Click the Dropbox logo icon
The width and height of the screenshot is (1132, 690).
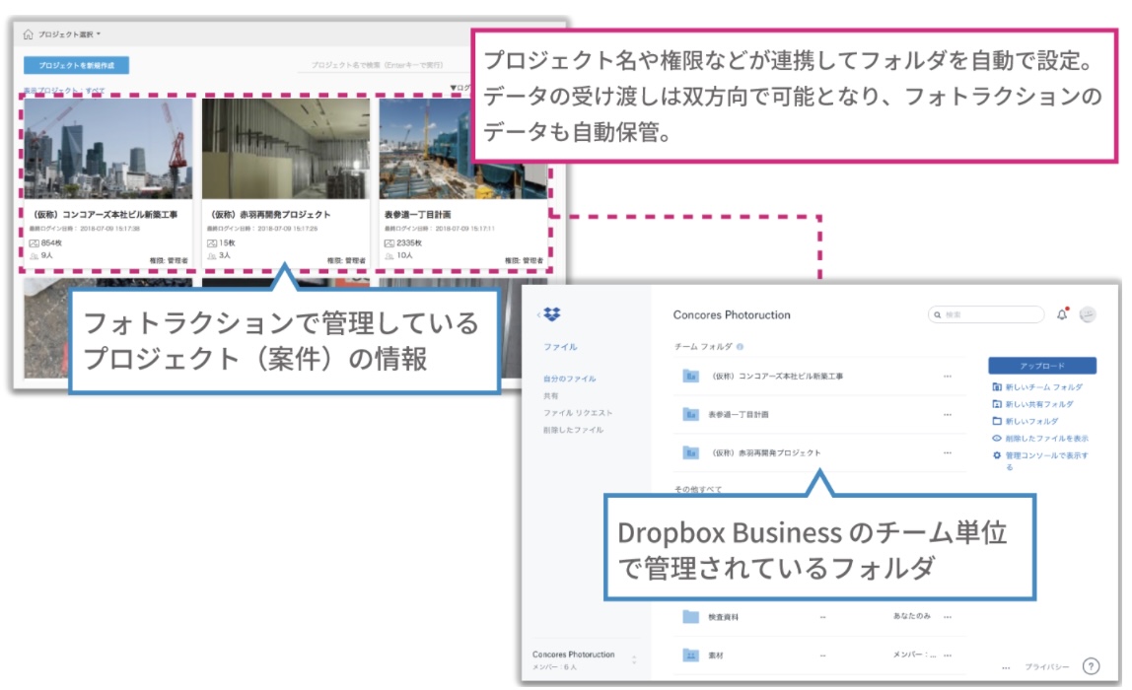coord(551,314)
